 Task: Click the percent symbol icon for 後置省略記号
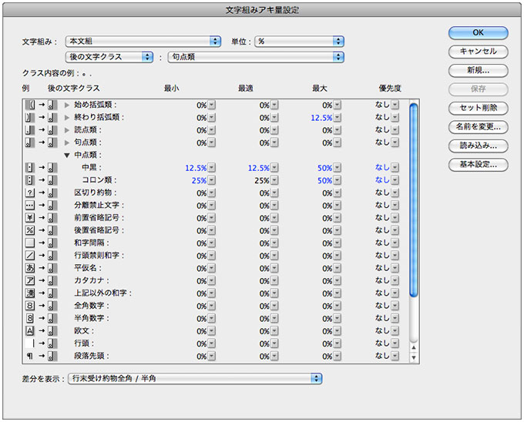(30, 230)
